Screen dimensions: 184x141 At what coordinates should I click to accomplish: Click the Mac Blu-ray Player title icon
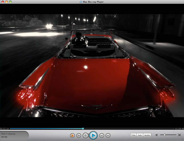coord(81,2)
